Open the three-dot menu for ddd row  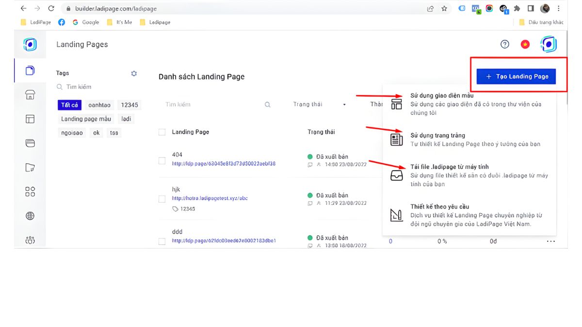click(550, 241)
